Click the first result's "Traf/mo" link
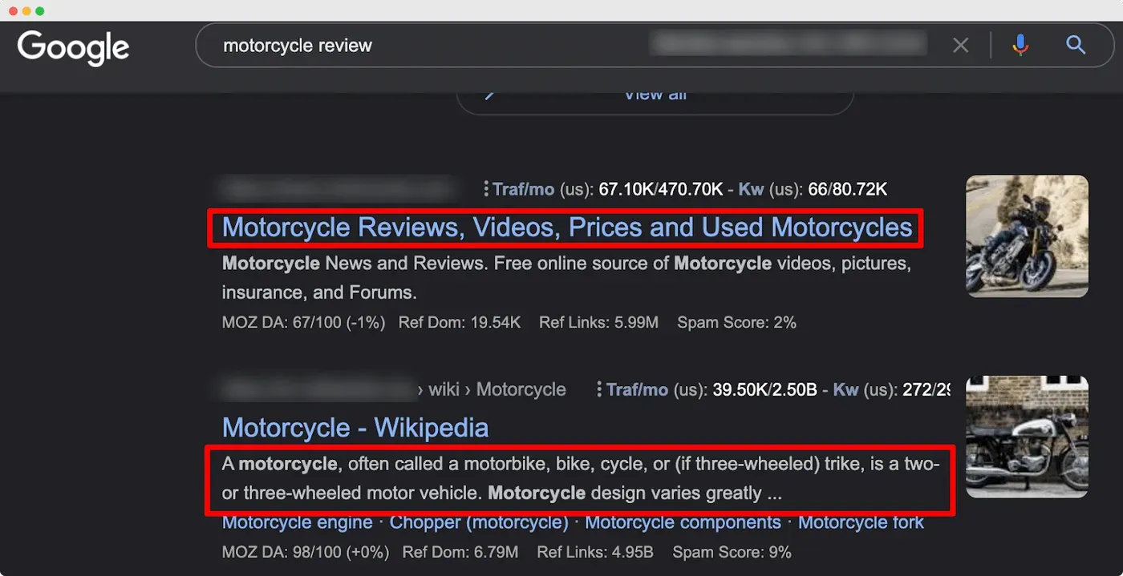 [523, 189]
